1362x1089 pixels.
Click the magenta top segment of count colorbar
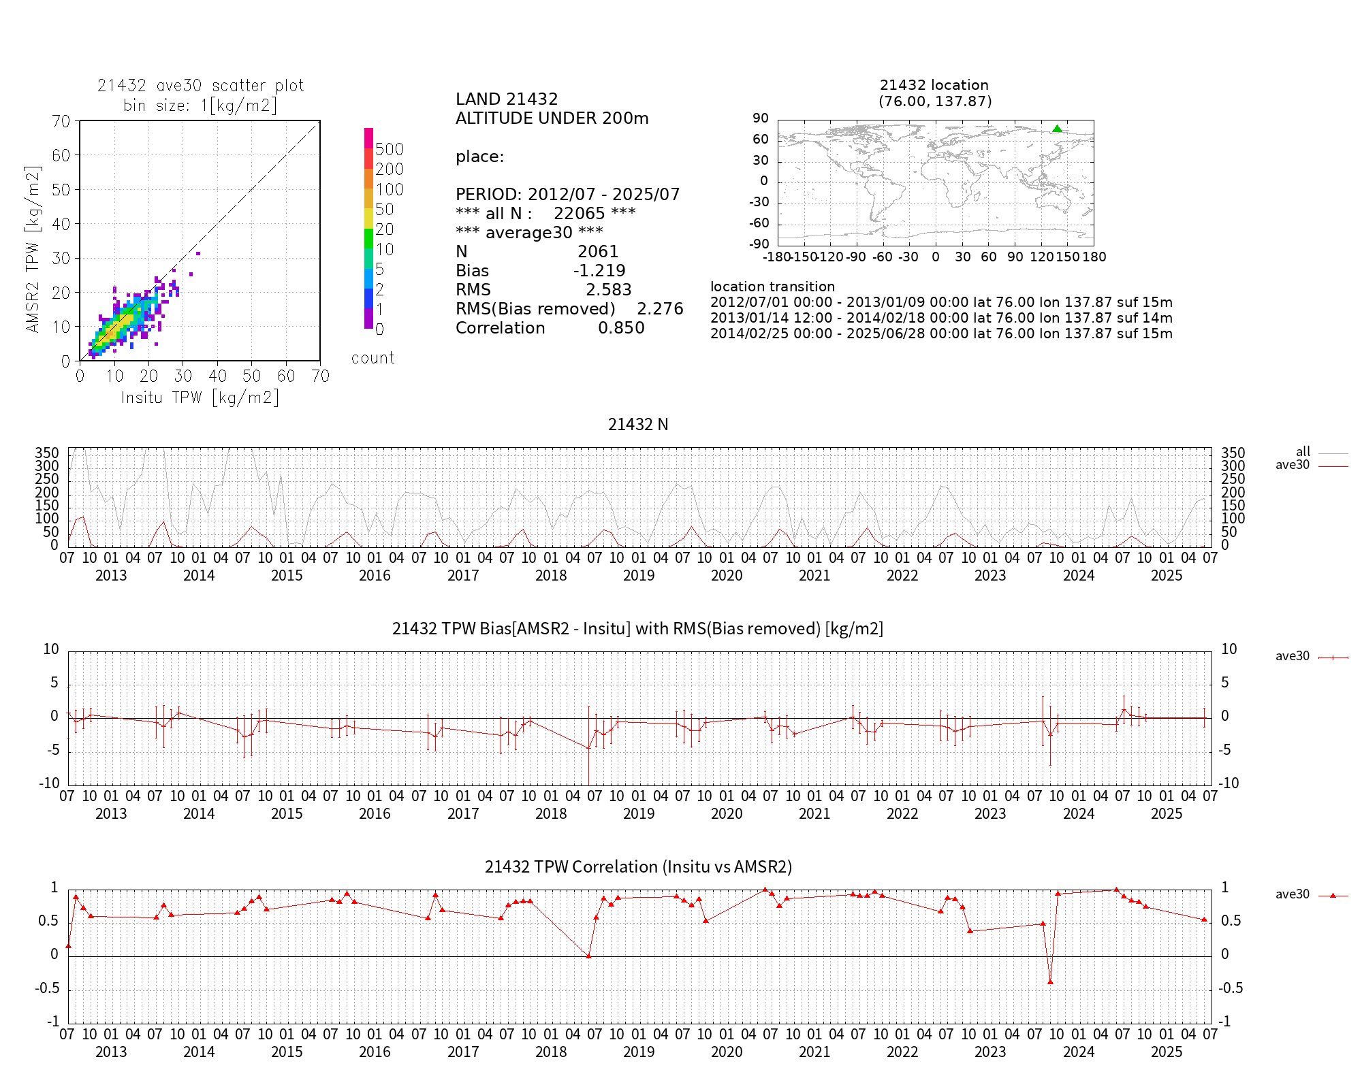point(368,138)
